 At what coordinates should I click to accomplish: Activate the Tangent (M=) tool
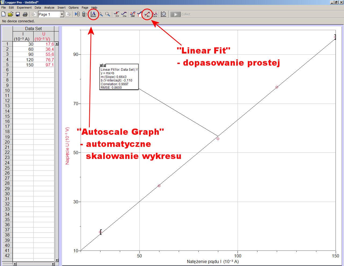pyautogui.click(x=124, y=14)
